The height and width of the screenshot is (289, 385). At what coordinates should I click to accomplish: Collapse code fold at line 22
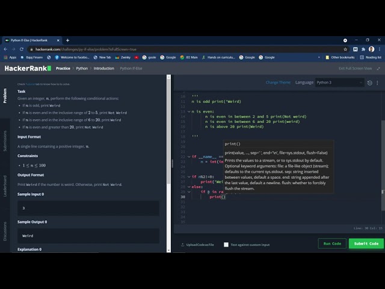click(x=189, y=157)
